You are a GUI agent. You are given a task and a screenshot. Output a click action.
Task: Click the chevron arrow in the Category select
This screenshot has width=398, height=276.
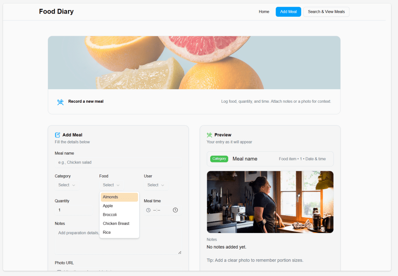tap(74, 185)
